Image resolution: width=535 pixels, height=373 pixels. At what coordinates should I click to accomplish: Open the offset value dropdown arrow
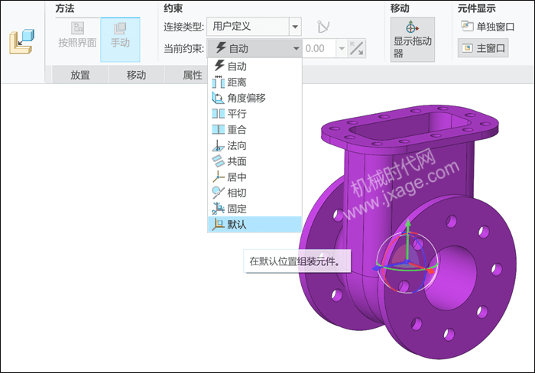(x=342, y=48)
